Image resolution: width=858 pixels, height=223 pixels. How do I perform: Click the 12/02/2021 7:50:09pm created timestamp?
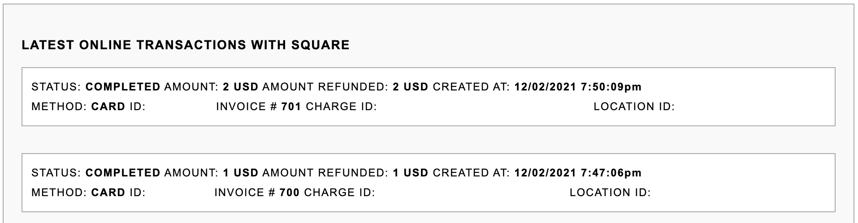coord(578,87)
